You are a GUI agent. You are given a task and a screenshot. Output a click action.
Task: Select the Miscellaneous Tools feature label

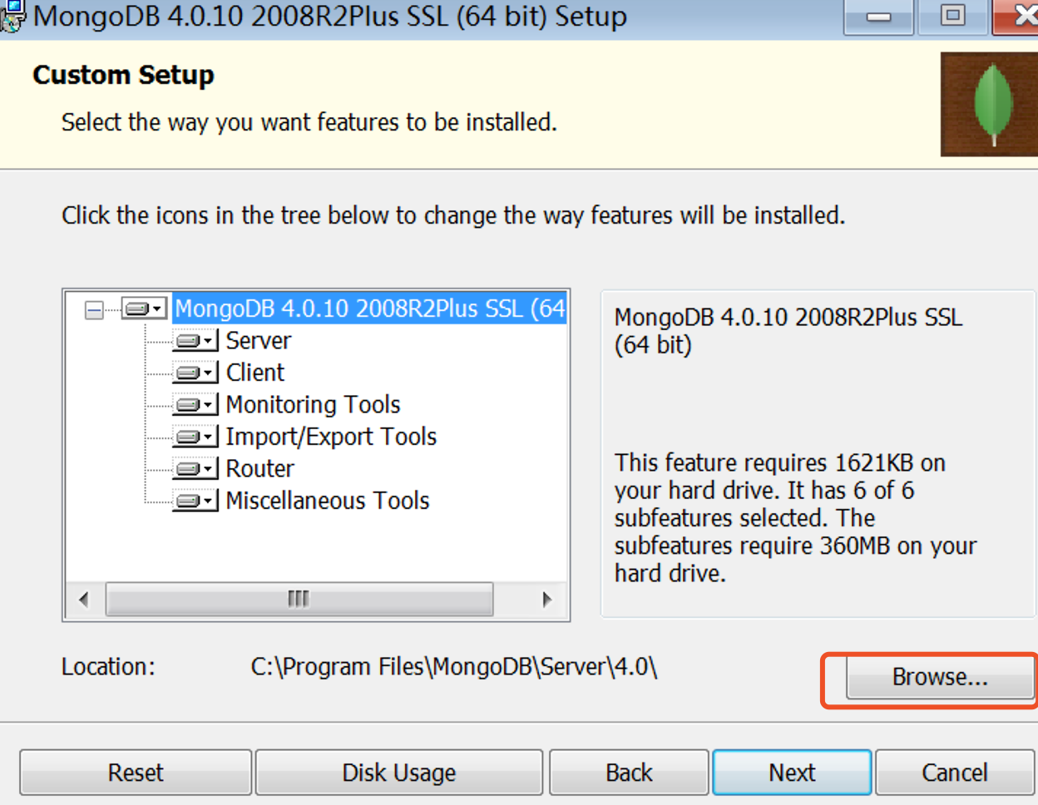pyautogui.click(x=328, y=501)
